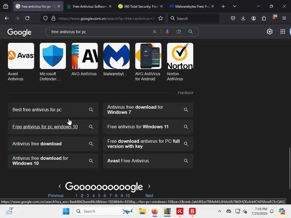Screen dimensions: 291x218
Task: Clear the Google search box text
Action: point(154,32)
